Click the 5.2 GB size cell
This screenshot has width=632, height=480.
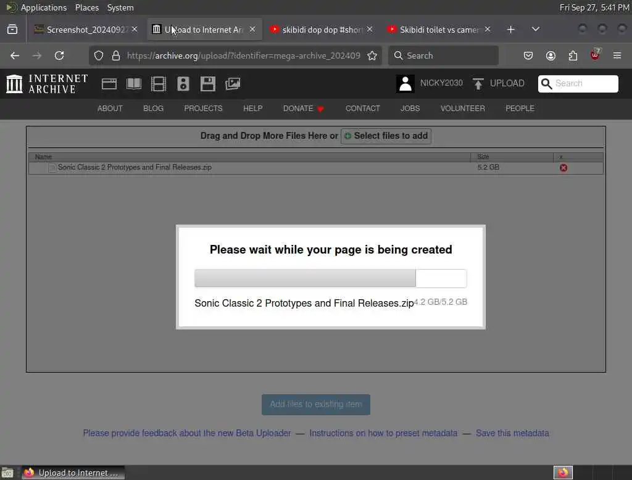[488, 167]
